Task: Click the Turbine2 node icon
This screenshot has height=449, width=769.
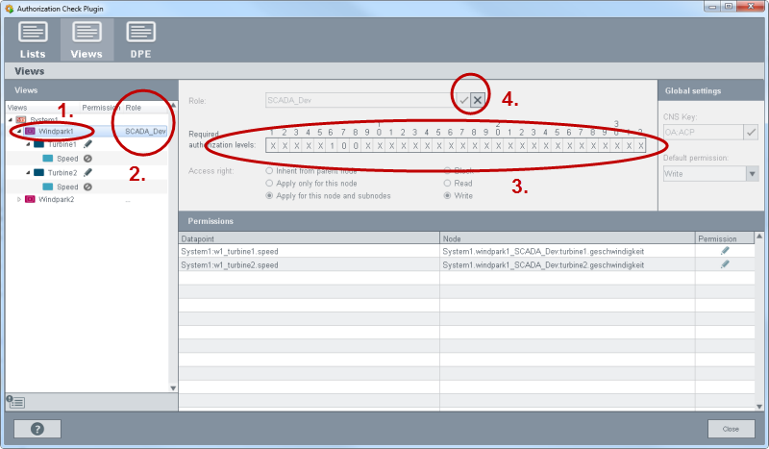Action: click(x=38, y=173)
